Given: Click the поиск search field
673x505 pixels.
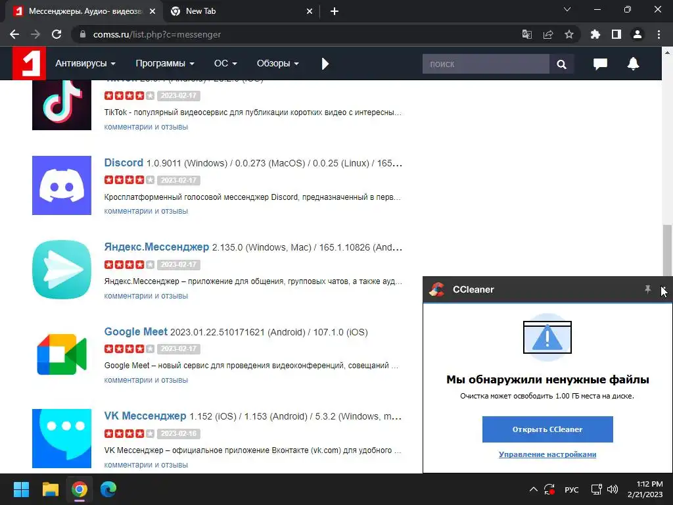Looking at the screenshot, I should point(486,64).
